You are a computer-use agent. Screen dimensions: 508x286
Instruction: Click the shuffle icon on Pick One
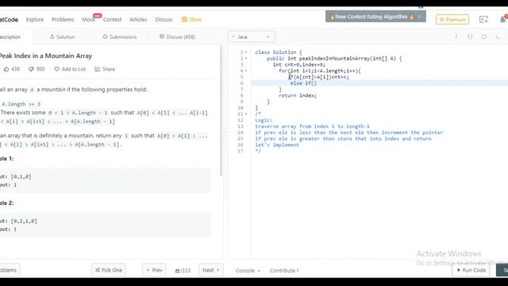tap(97, 270)
